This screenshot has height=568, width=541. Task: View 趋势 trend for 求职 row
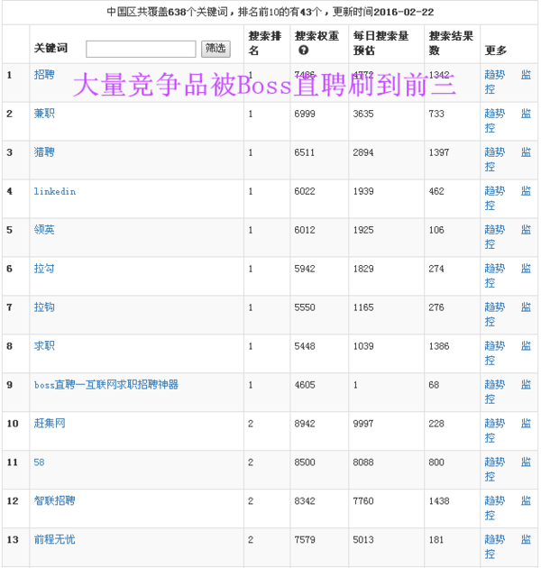[495, 346]
